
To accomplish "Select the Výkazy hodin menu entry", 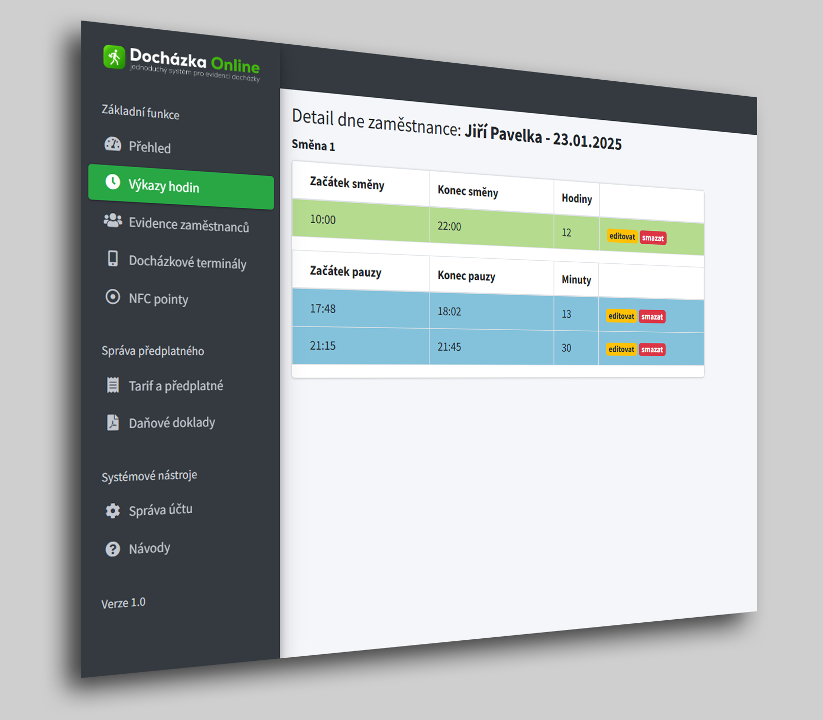I will click(181, 187).
